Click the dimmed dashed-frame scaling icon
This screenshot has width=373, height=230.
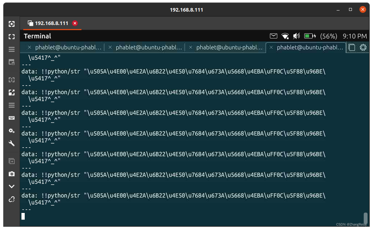tap(12, 80)
